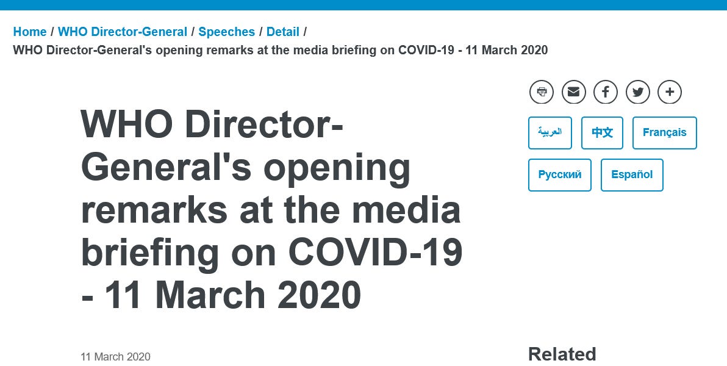727x366 pixels.
Task: Switch to the Chinese language version
Action: click(x=602, y=132)
